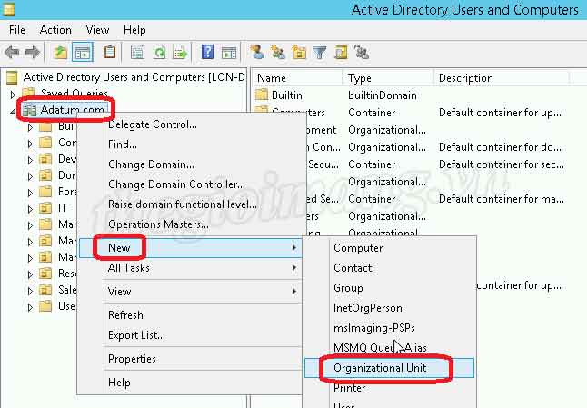Open the Action menu
587x408 pixels.
coord(55,30)
